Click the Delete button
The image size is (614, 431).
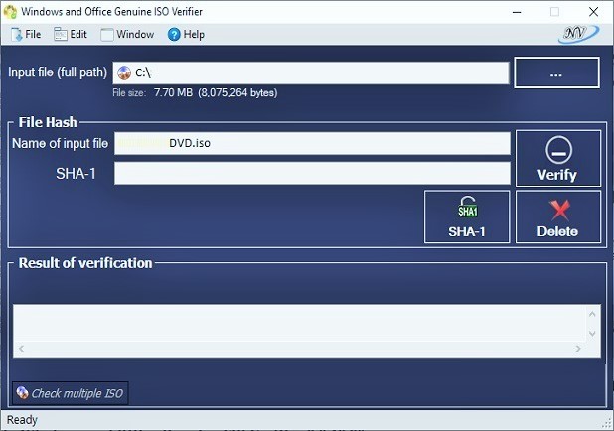click(x=558, y=216)
